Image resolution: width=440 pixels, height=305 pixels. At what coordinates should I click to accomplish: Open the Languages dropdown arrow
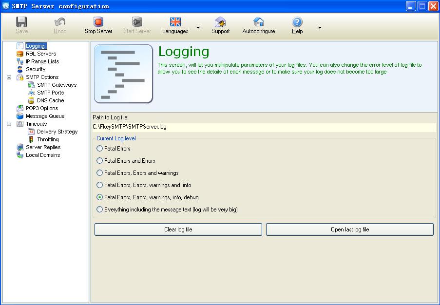pos(198,27)
